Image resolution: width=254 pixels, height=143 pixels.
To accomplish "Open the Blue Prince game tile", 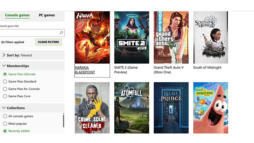I will click(171, 108).
